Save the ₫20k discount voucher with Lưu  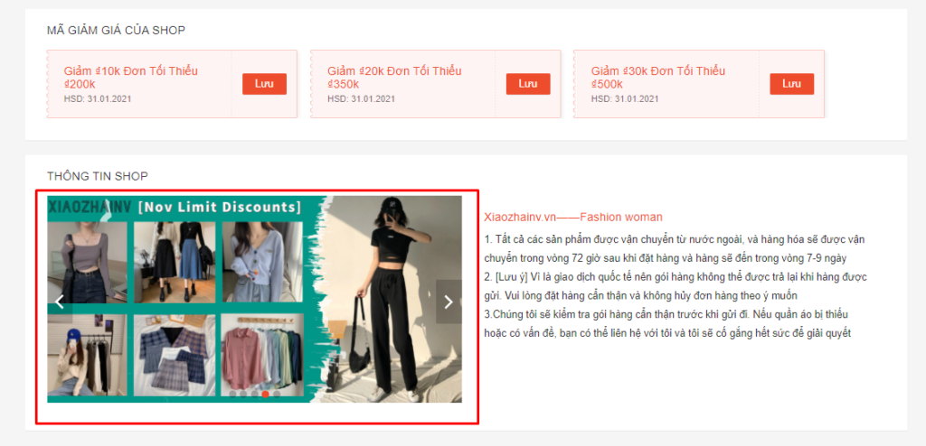[x=528, y=84]
